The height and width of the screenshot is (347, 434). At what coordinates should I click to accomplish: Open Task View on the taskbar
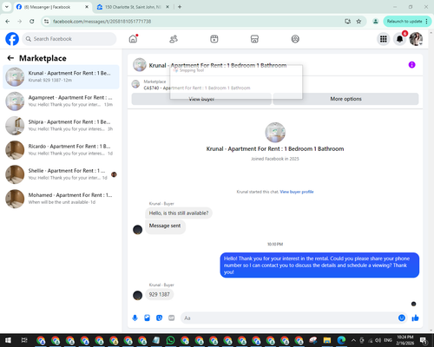coord(24,340)
